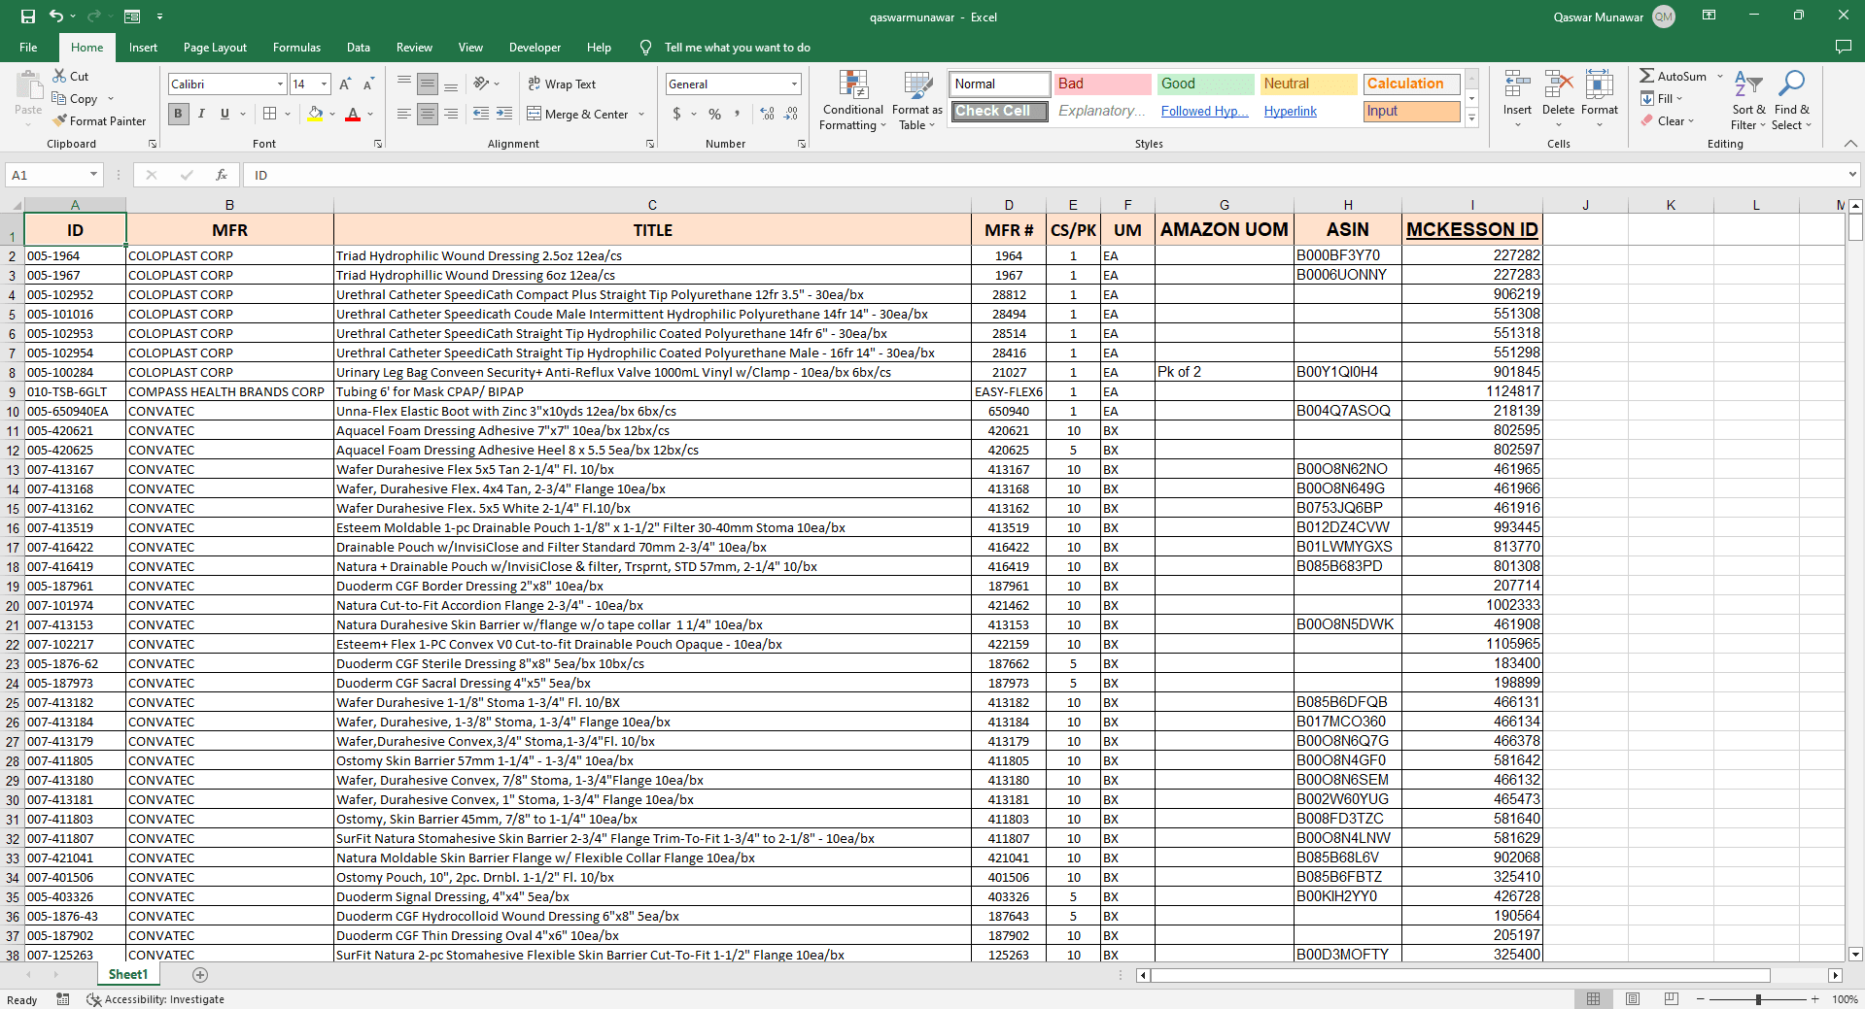Click vertical scrollbar down arrow
The width and height of the screenshot is (1865, 1009).
tap(1855, 955)
